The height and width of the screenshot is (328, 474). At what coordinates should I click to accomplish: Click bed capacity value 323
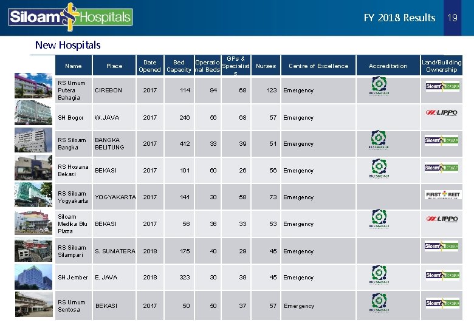click(185, 277)
